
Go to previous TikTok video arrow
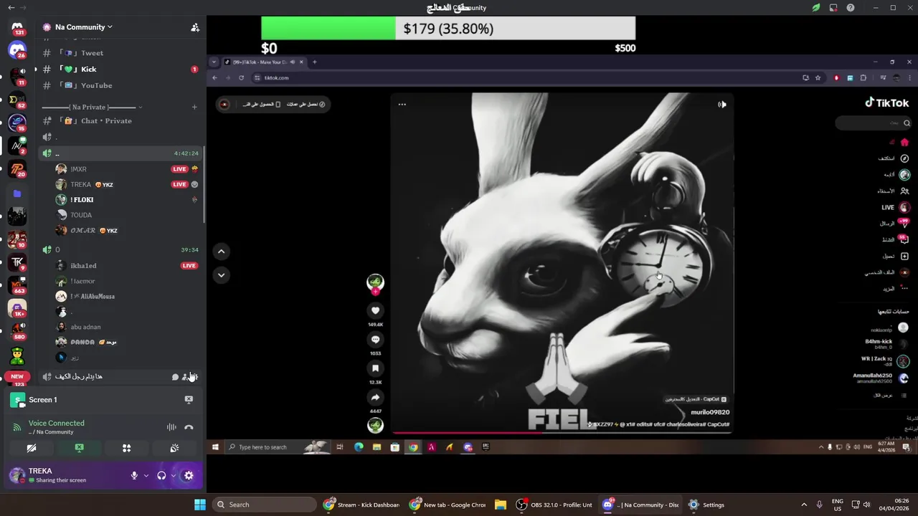pyautogui.click(x=221, y=252)
